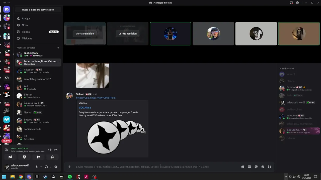Open the Movistar M server icon

(7, 119)
